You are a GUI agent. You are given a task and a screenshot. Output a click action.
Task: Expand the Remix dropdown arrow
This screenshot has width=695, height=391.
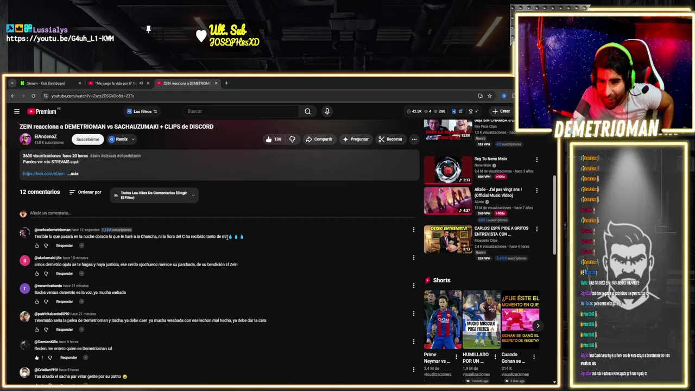pyautogui.click(x=133, y=139)
